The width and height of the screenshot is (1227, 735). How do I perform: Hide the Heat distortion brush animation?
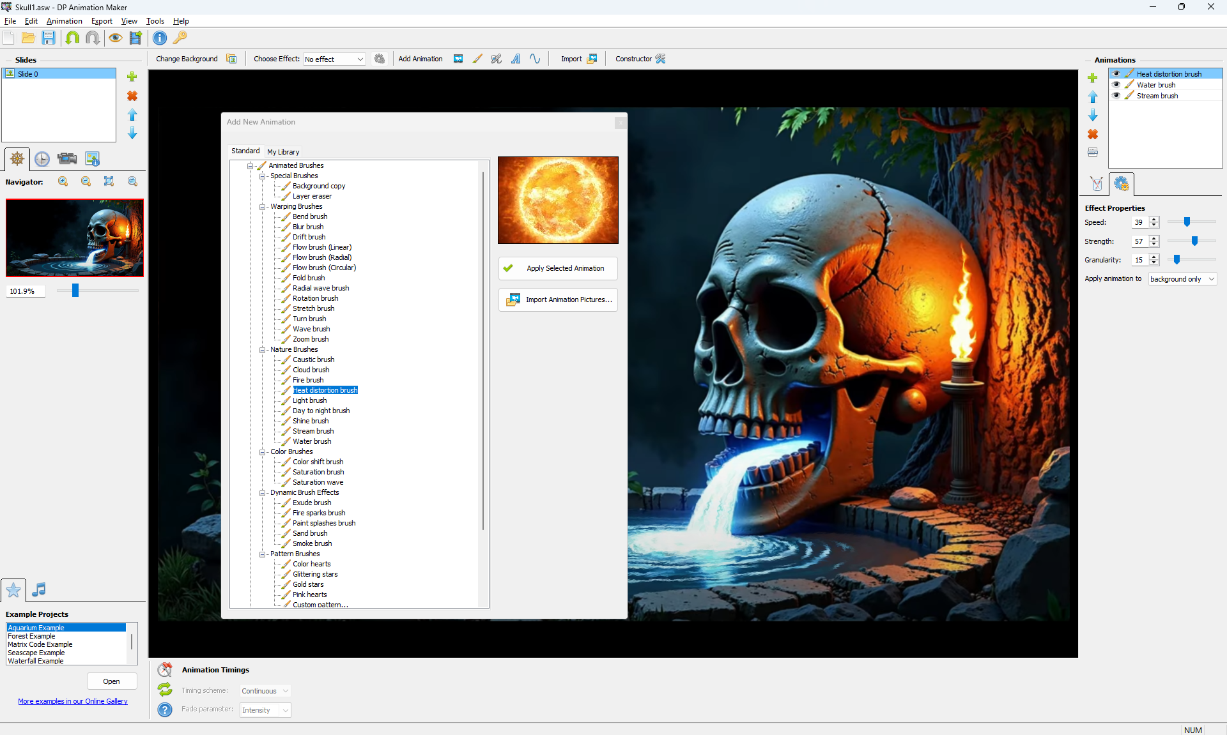(x=1116, y=74)
